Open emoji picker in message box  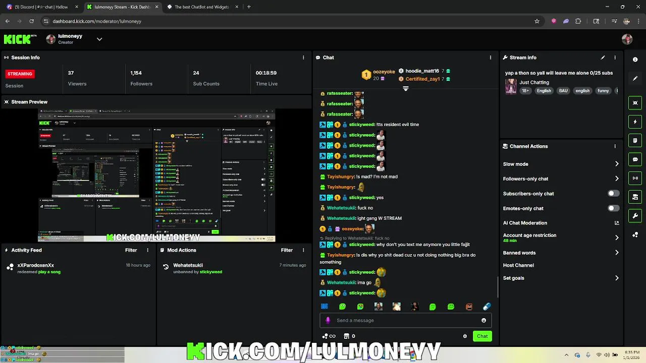tap(483, 320)
